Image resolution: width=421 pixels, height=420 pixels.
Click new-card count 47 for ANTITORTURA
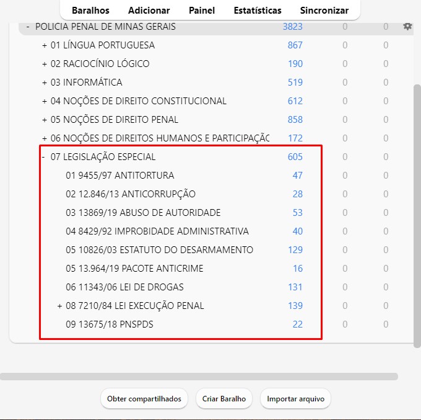point(298,176)
